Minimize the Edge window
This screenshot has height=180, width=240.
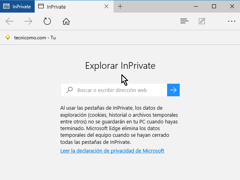(196, 6)
